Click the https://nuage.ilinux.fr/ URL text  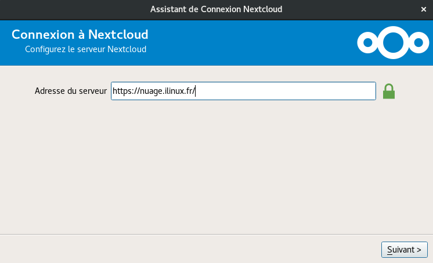[x=154, y=91]
